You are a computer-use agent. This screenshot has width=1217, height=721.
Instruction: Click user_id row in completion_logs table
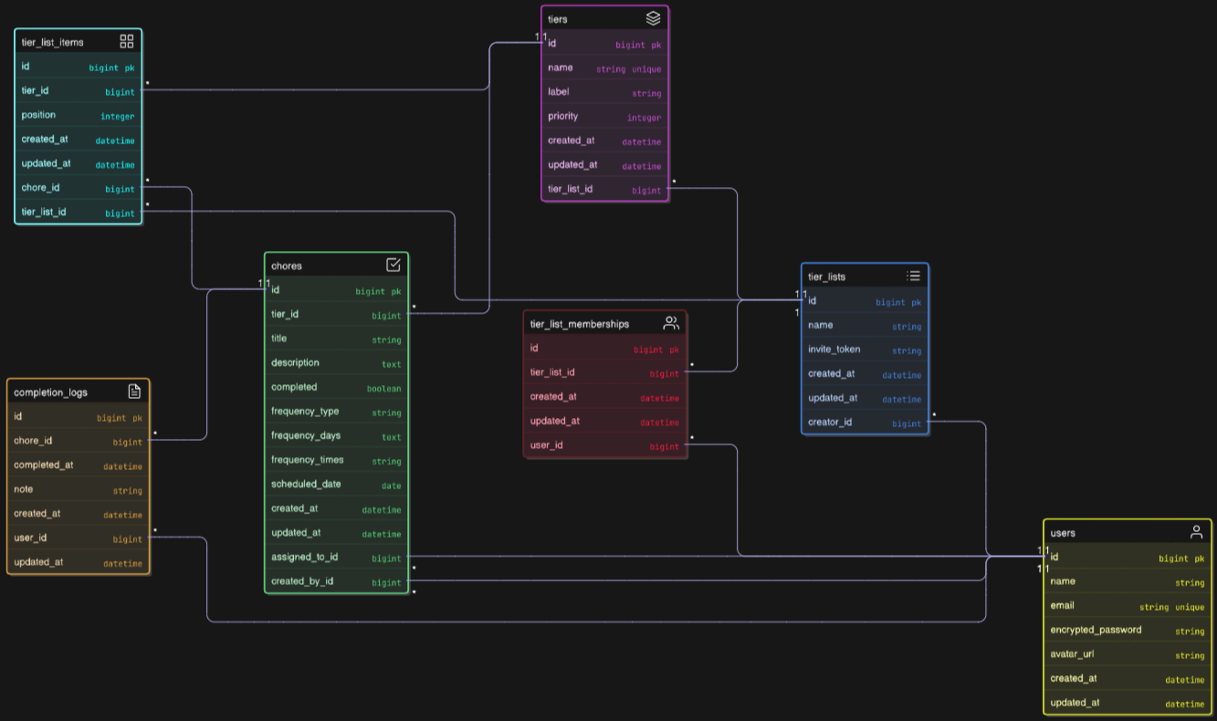tap(79, 538)
